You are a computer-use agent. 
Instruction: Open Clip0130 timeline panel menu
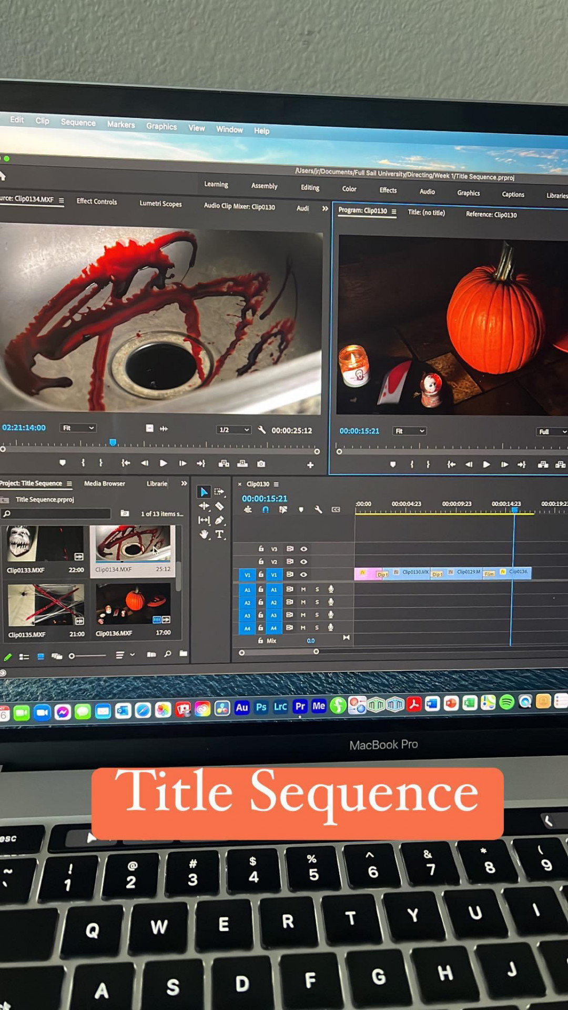(276, 484)
